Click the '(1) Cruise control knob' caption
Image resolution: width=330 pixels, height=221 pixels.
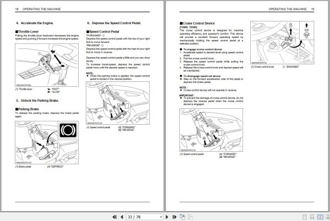(262, 67)
